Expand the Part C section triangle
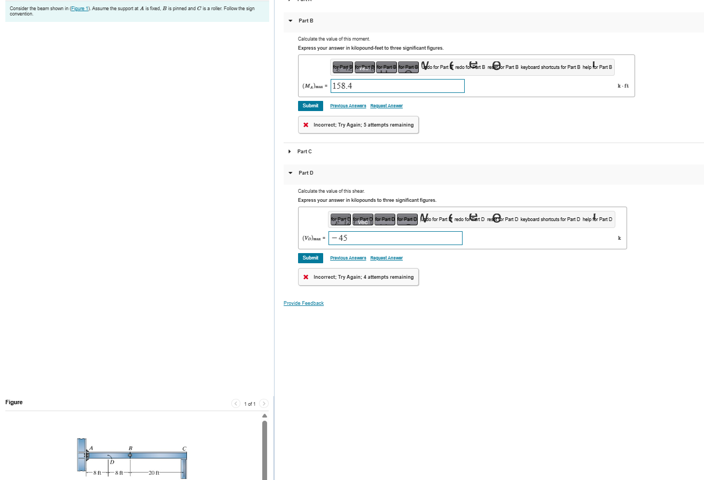Screen dimensions: 704x480 point(290,152)
